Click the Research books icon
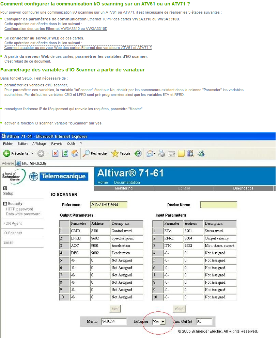This screenshot has width=279, height=338. point(191,153)
